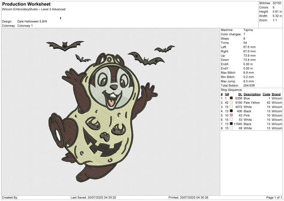Pick the Pink thread color swatch

[231, 115]
